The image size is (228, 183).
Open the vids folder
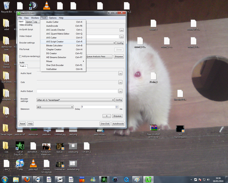(x=6, y=147)
